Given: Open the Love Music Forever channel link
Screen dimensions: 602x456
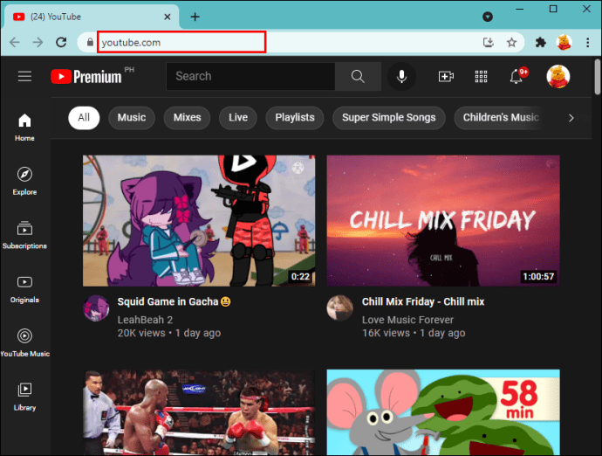Looking at the screenshot, I should point(407,320).
